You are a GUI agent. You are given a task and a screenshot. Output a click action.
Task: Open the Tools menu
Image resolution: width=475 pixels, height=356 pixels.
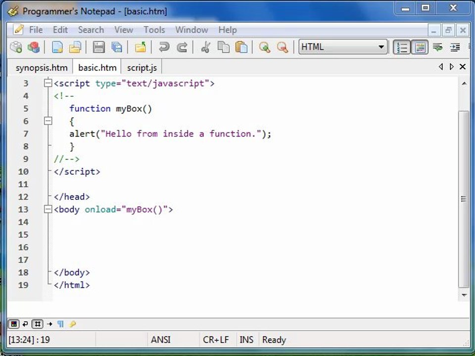tap(154, 30)
